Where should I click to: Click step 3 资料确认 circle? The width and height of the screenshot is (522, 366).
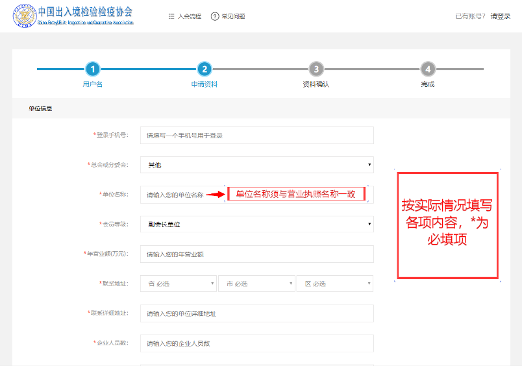316,69
